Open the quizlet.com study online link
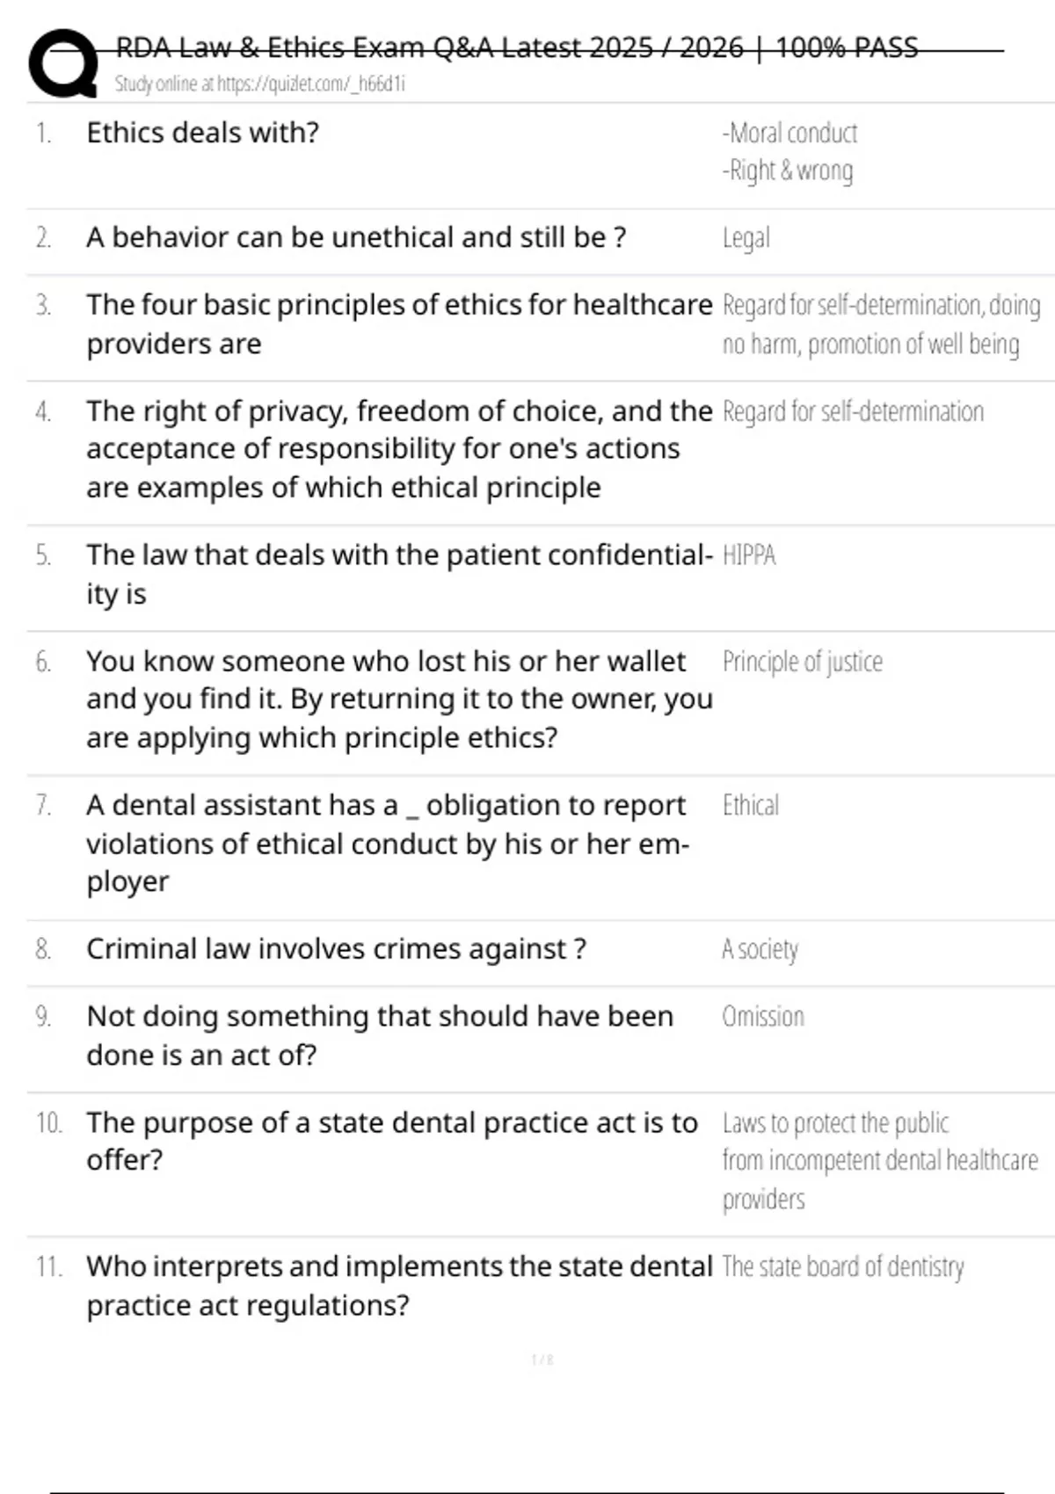Viewport: 1055px width, 1494px height. click(x=259, y=84)
